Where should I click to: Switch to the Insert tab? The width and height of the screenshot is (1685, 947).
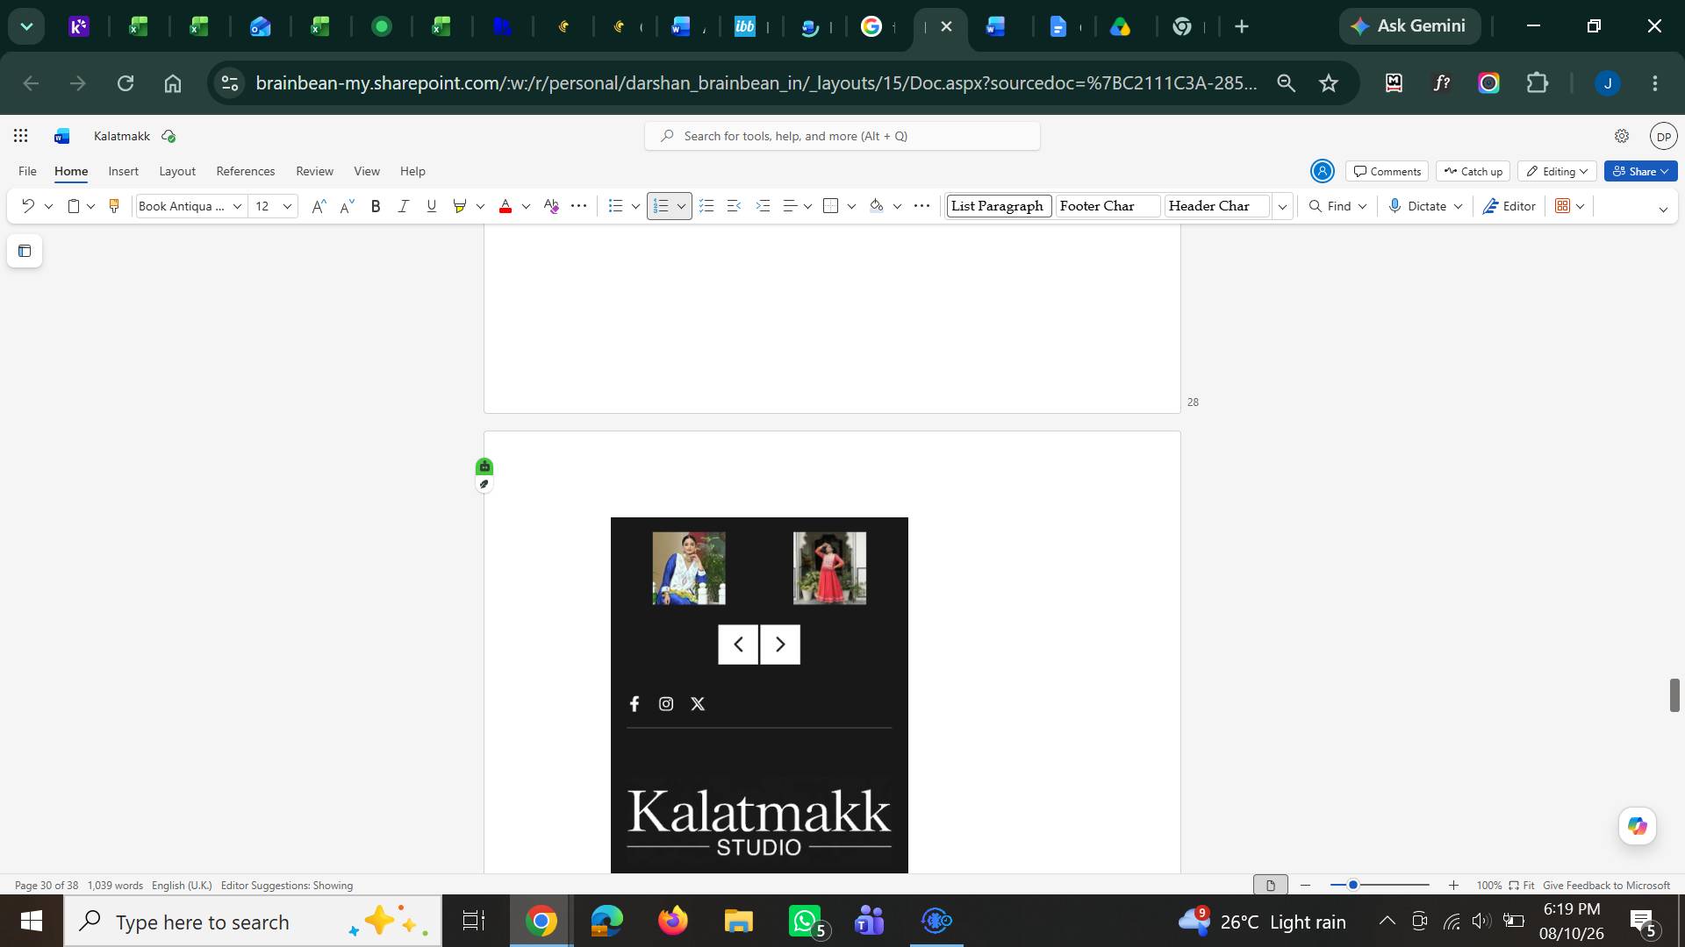point(123,171)
